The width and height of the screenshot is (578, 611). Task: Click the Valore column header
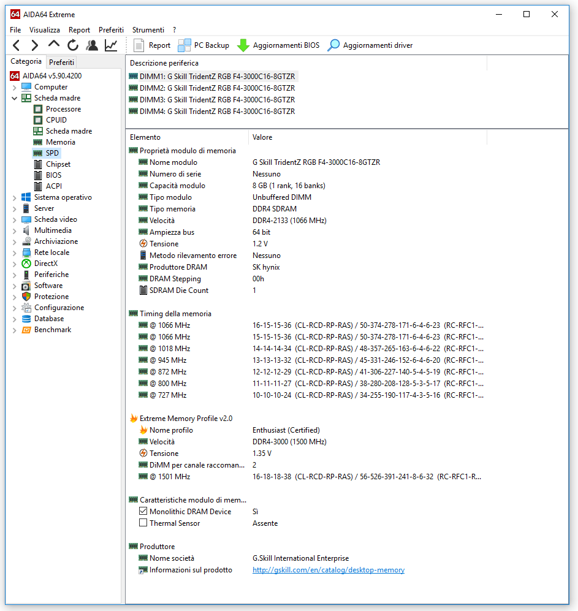(x=368, y=137)
